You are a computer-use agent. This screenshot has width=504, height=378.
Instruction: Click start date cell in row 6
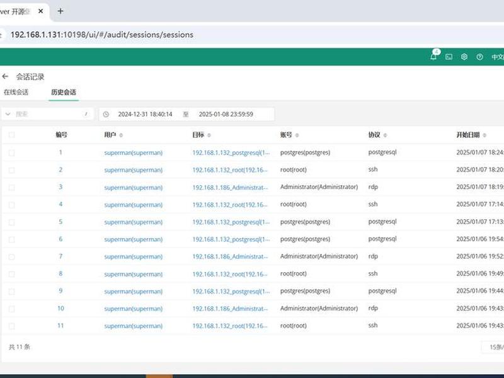pos(480,239)
